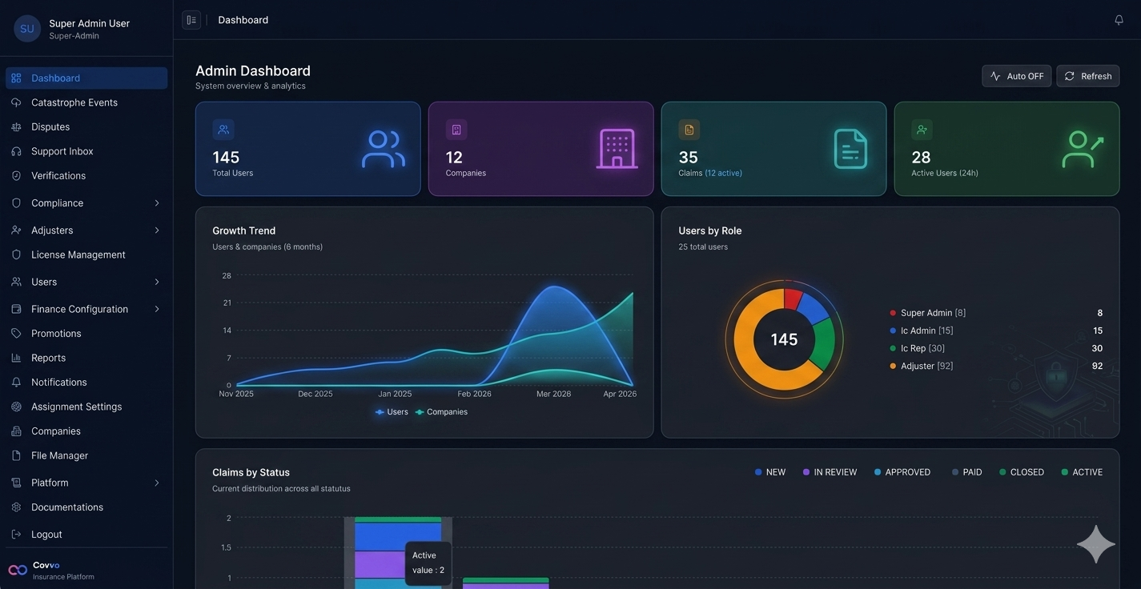Toggle the Users series in chart legend
1141x589 pixels.
pyautogui.click(x=392, y=412)
